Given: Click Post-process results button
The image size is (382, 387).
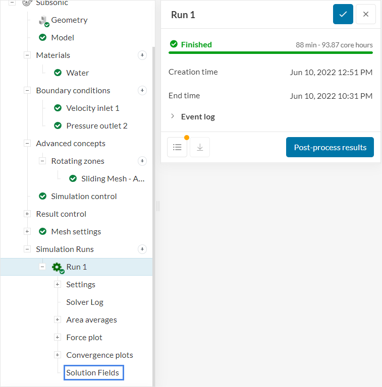Looking at the screenshot, I should click(330, 147).
